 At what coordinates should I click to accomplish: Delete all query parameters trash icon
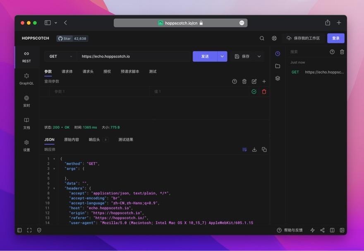click(244, 81)
